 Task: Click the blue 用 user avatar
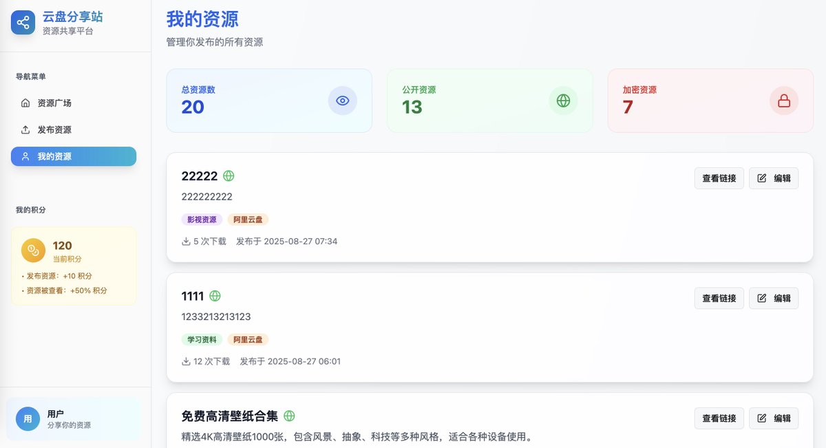[28, 418]
